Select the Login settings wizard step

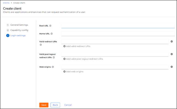point(16,35)
